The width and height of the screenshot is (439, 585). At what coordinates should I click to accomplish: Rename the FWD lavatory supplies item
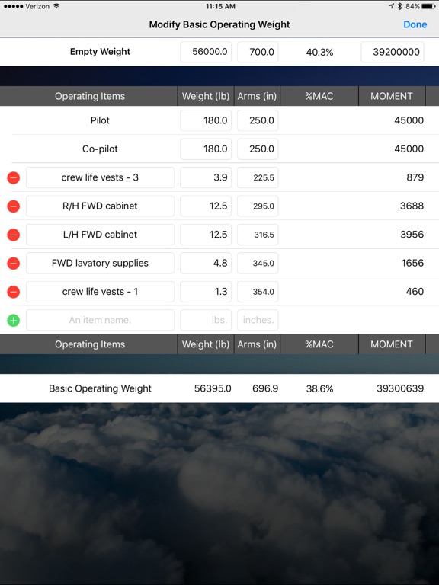(100, 263)
